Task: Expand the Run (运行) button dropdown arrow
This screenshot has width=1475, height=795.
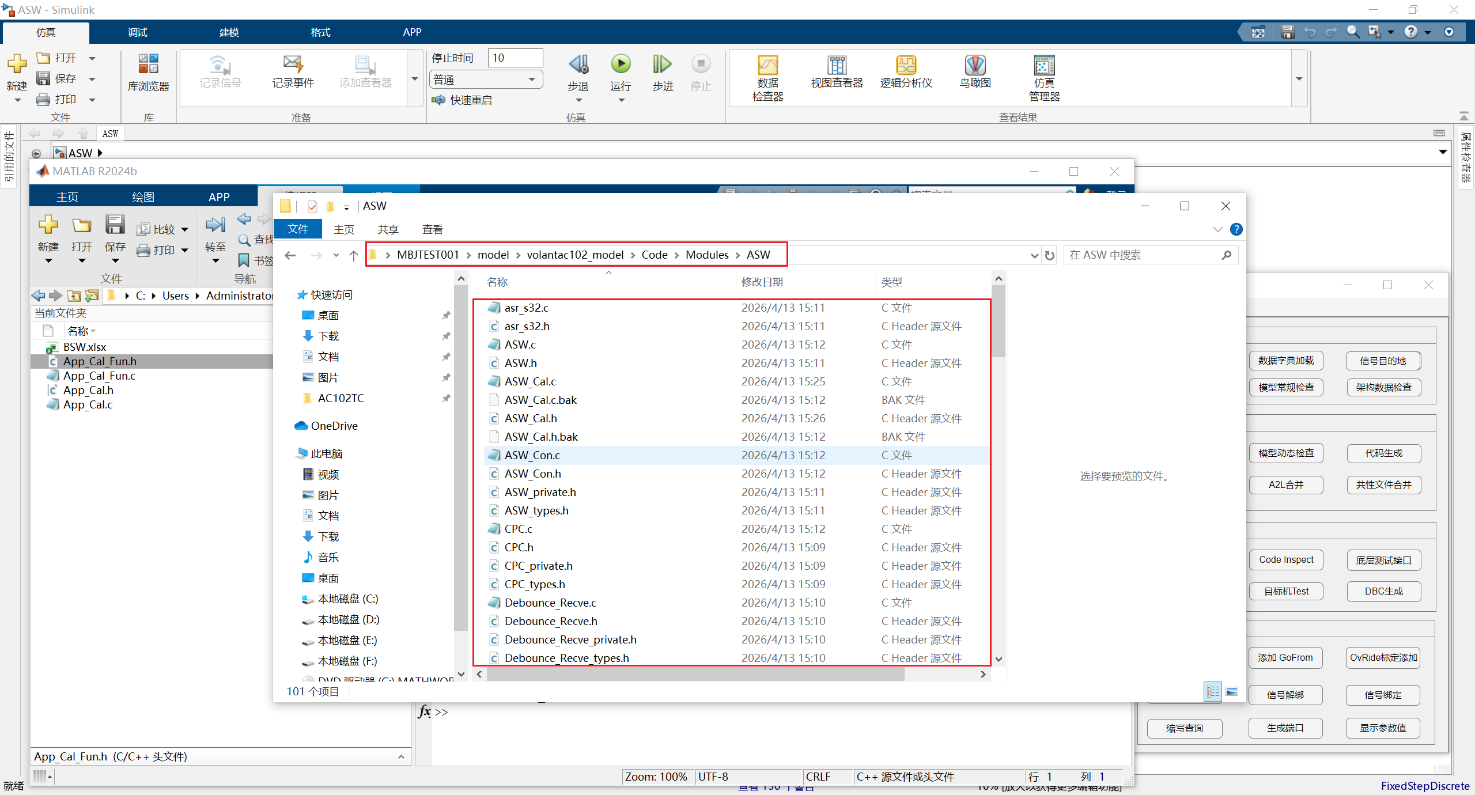Action: [621, 100]
